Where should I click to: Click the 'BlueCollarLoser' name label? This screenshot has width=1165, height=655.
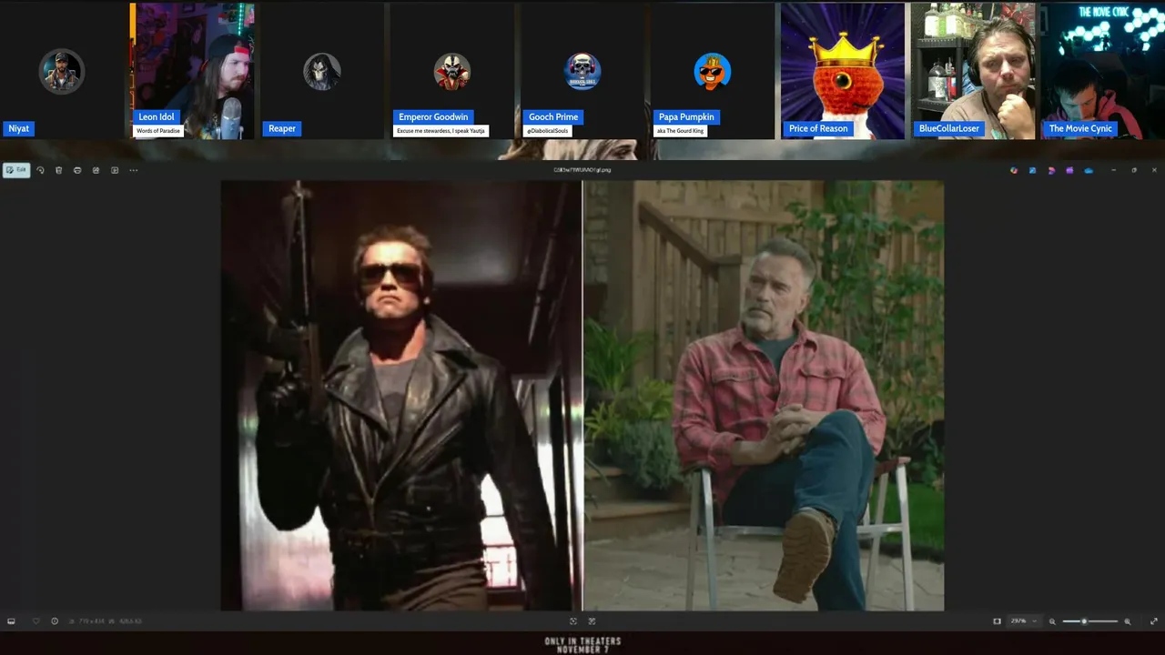click(949, 128)
